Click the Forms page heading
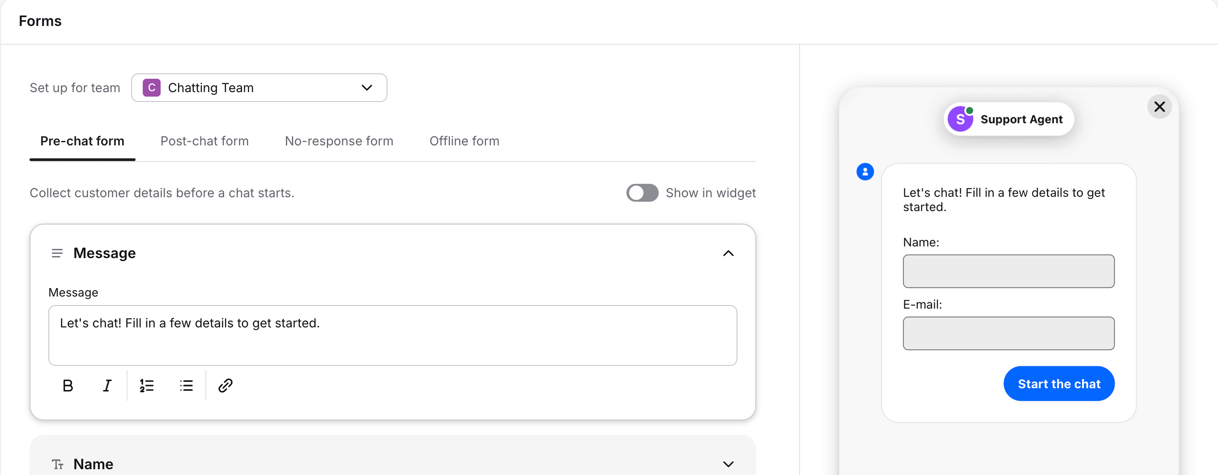Screen dimensions: 1218x475 pyautogui.click(x=40, y=21)
